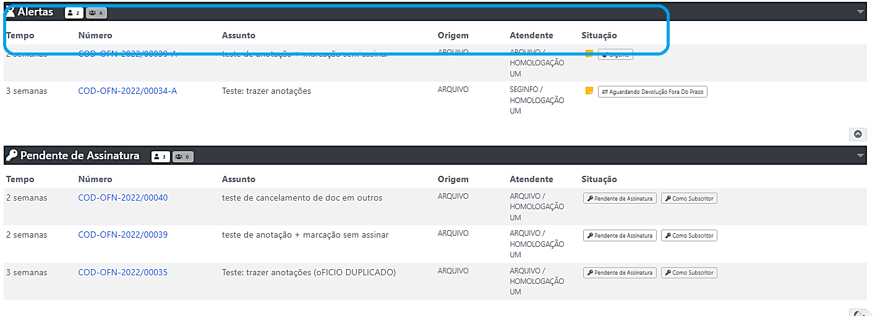Click Como Subscritor tag for COD-OFN-2022/00039
The image size is (875, 316).
(689, 236)
